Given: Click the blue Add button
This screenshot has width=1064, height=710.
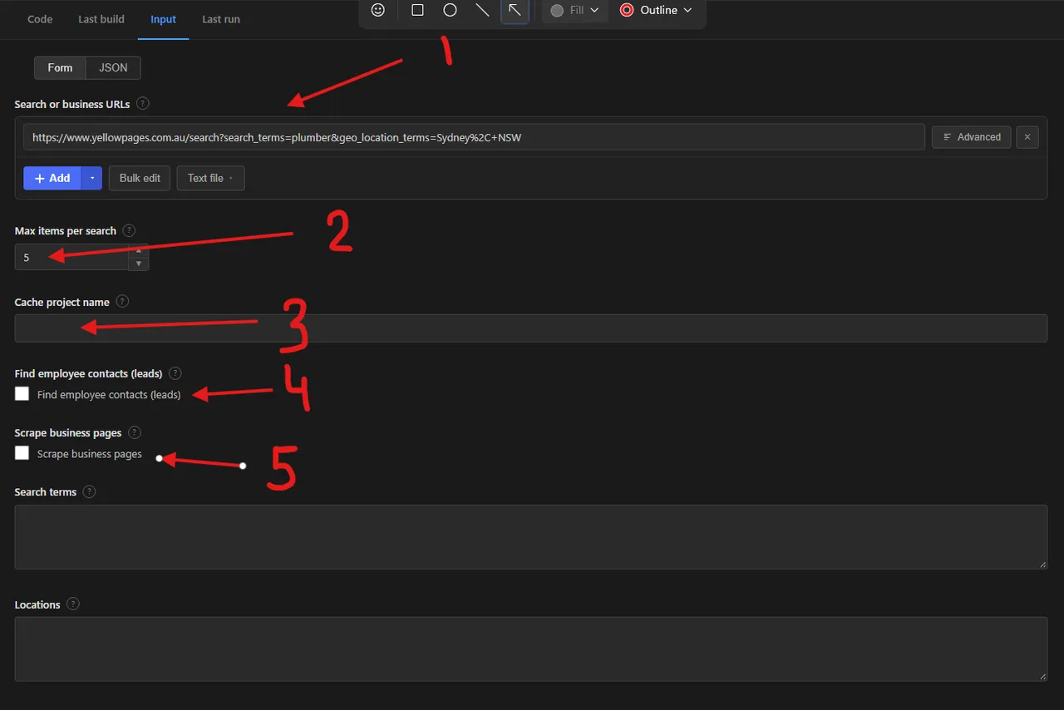Looking at the screenshot, I should click(x=52, y=178).
